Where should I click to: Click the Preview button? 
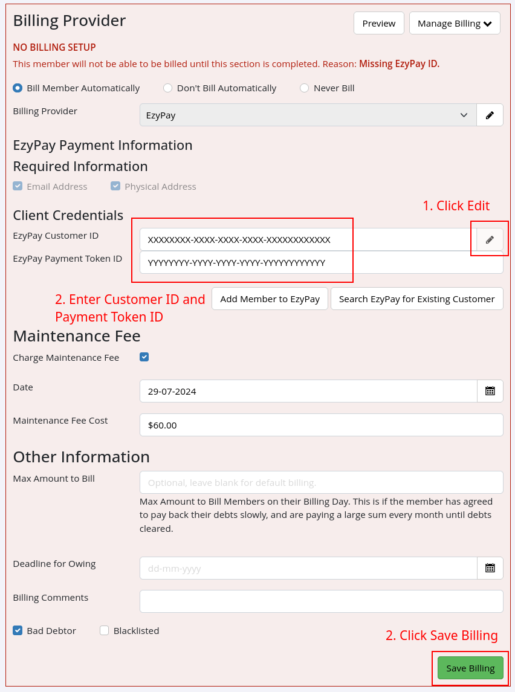(378, 23)
